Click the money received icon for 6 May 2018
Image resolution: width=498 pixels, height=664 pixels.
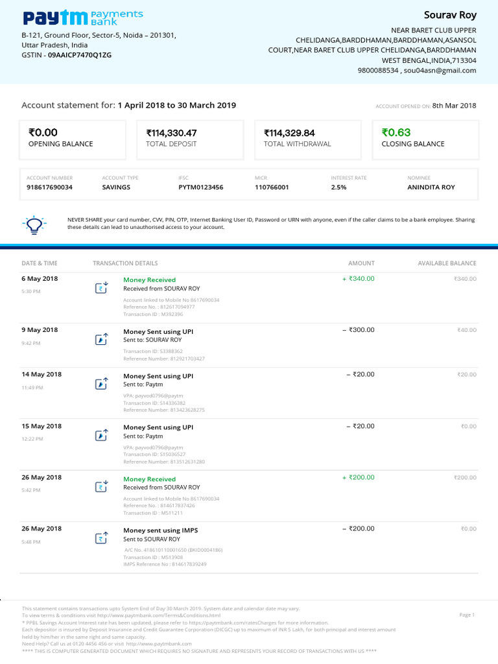point(102,287)
